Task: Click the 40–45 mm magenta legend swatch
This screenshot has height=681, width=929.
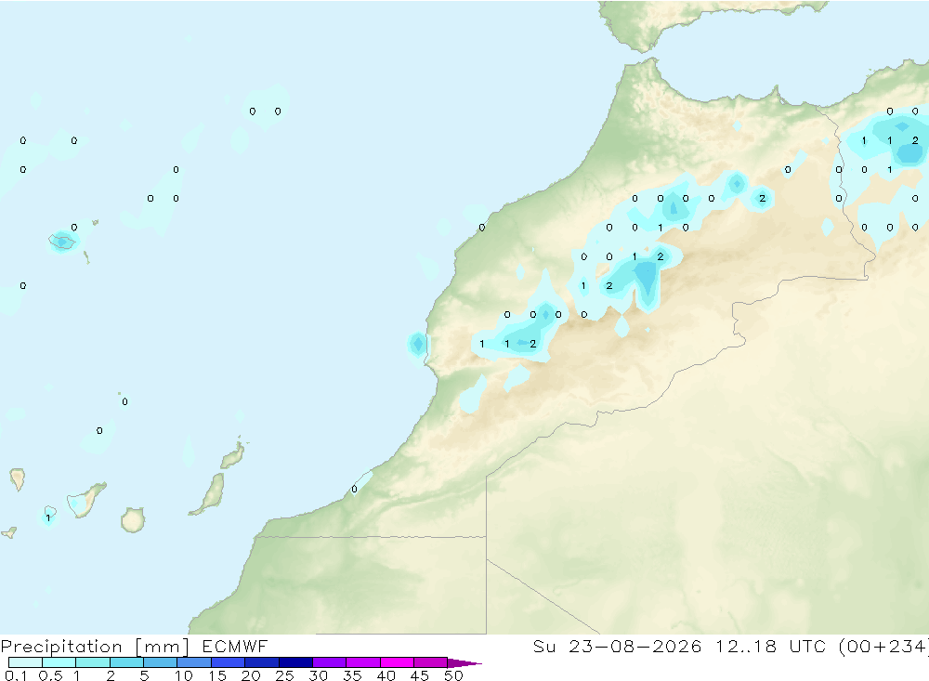Action: pos(397,662)
